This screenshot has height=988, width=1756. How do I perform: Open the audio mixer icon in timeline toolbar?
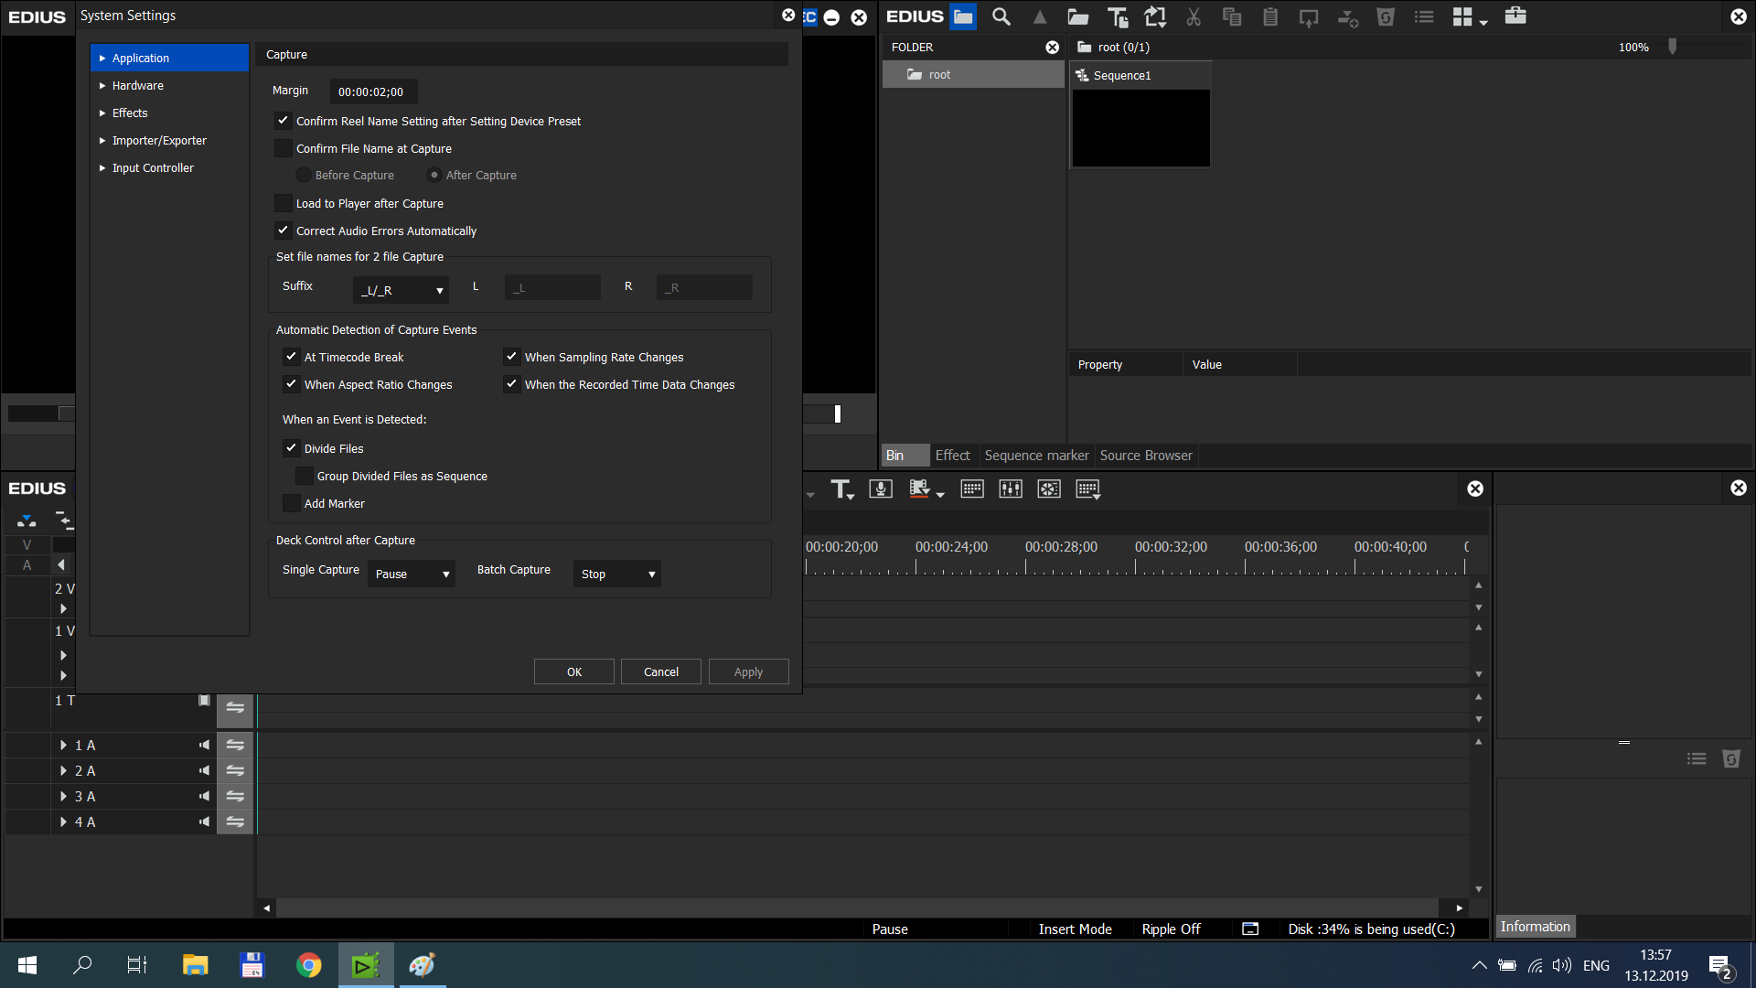[x=1011, y=489]
